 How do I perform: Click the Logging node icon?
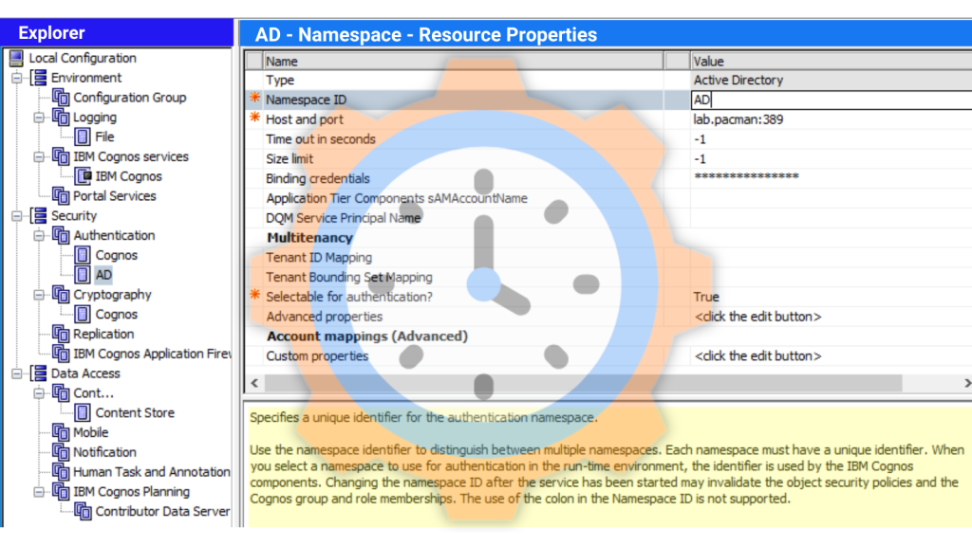point(61,118)
